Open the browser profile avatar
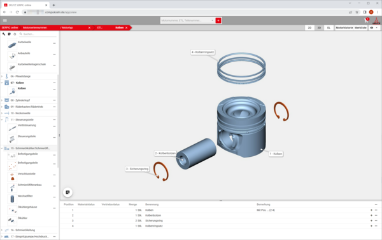Image resolution: width=382 pixels, height=240 pixels. (371, 12)
